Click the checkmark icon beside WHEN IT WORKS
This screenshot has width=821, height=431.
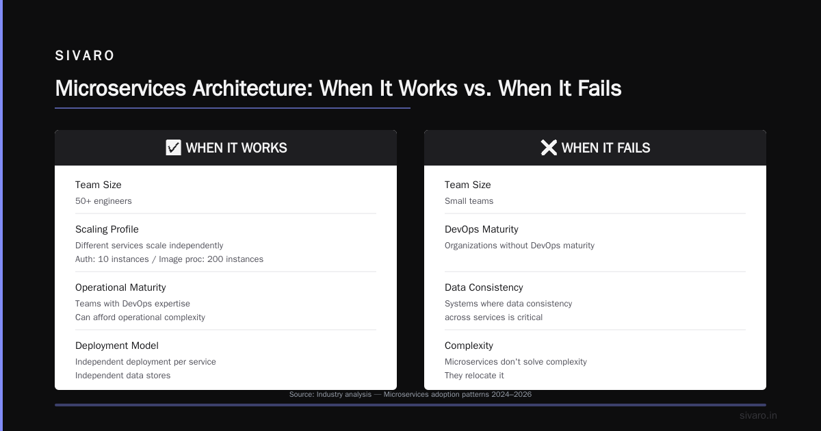click(174, 148)
